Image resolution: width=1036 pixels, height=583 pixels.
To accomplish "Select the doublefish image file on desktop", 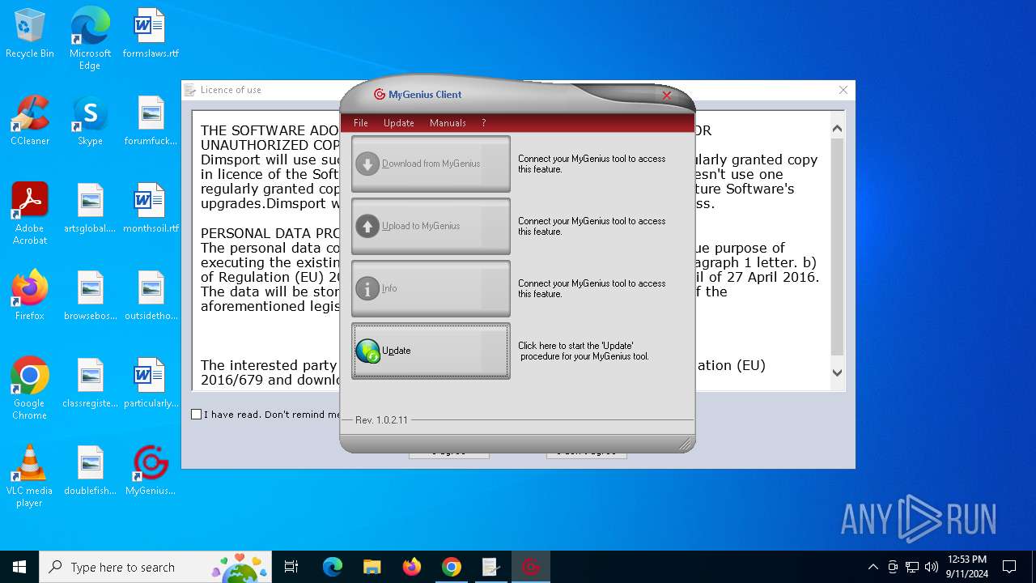I will click(90, 471).
